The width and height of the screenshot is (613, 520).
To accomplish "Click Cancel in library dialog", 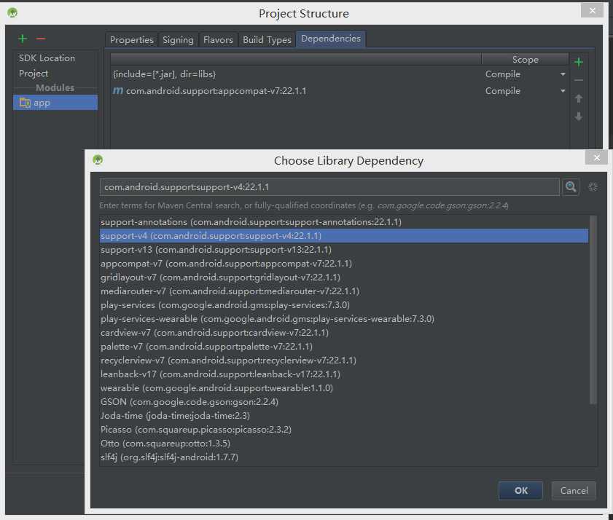I will (574, 491).
